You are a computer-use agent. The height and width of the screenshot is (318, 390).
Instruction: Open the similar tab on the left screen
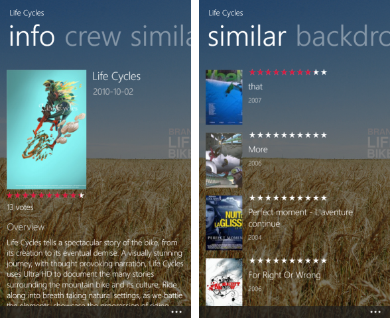[161, 36]
